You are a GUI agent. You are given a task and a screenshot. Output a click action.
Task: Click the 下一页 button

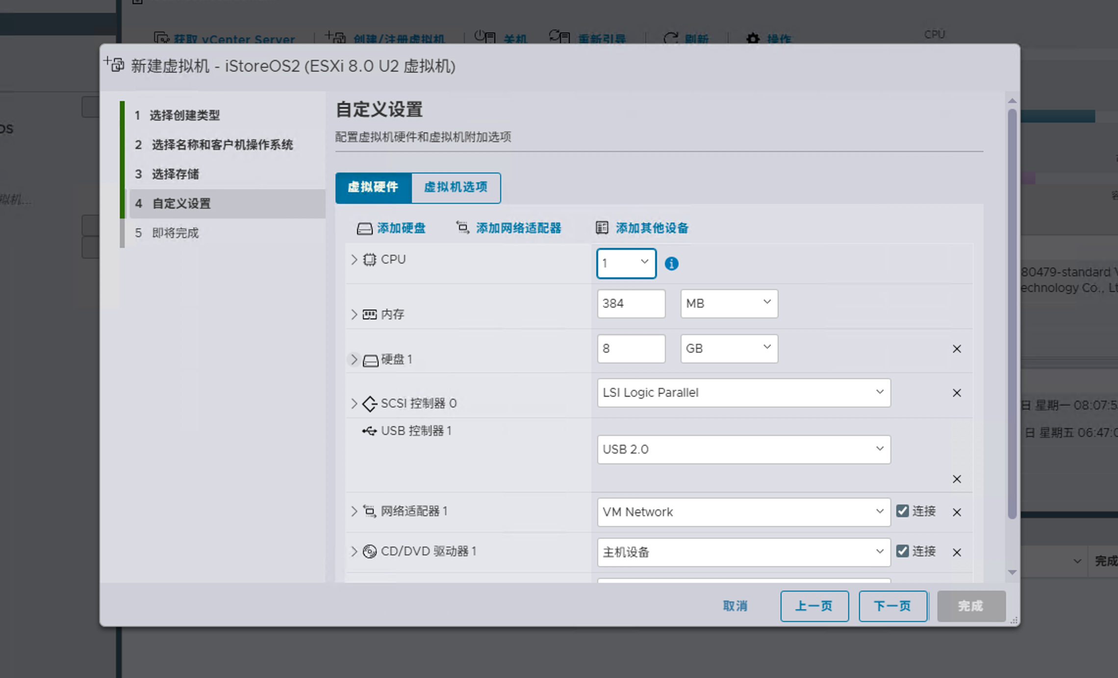[x=892, y=606]
